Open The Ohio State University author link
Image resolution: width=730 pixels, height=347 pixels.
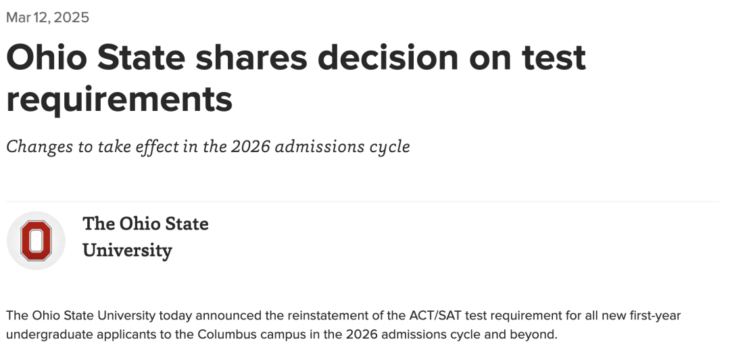(145, 237)
